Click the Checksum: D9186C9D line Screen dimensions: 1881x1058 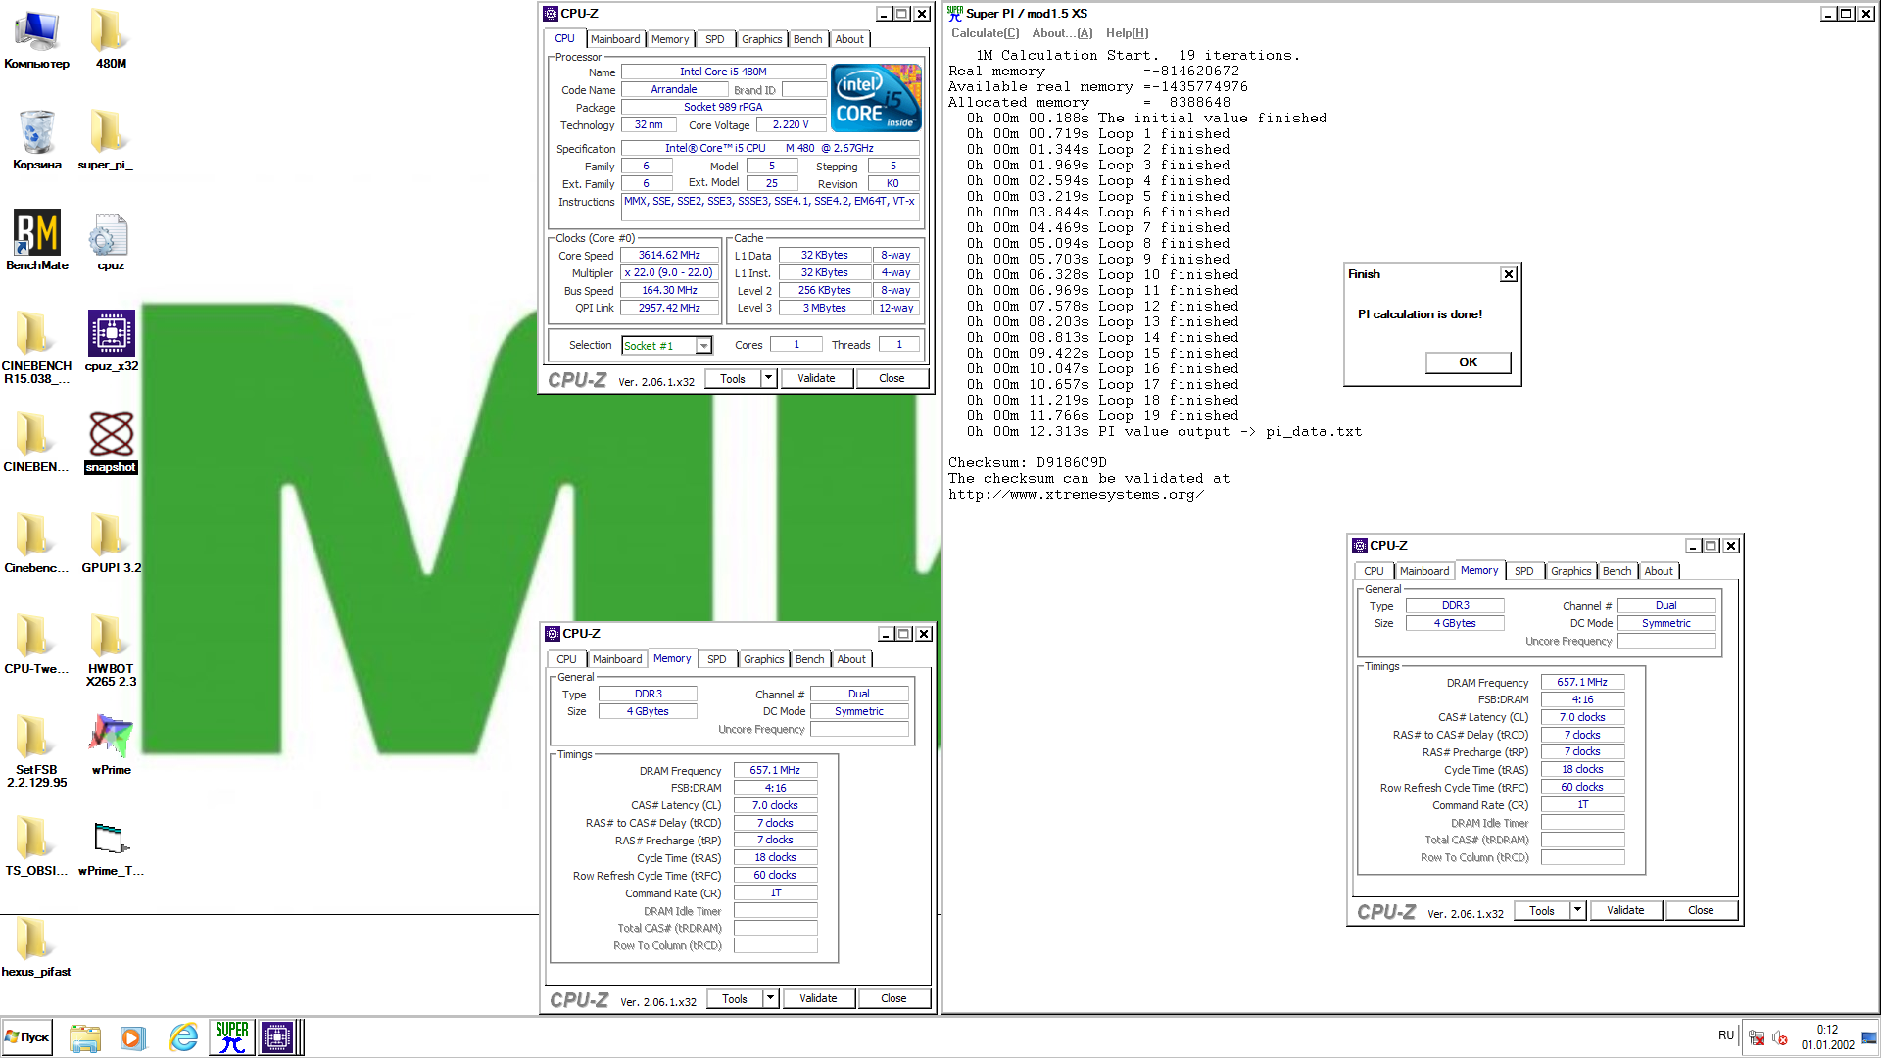[1028, 462]
